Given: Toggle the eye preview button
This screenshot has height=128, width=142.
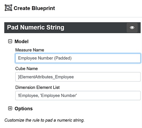Looking at the screenshot, I should tap(132, 28).
